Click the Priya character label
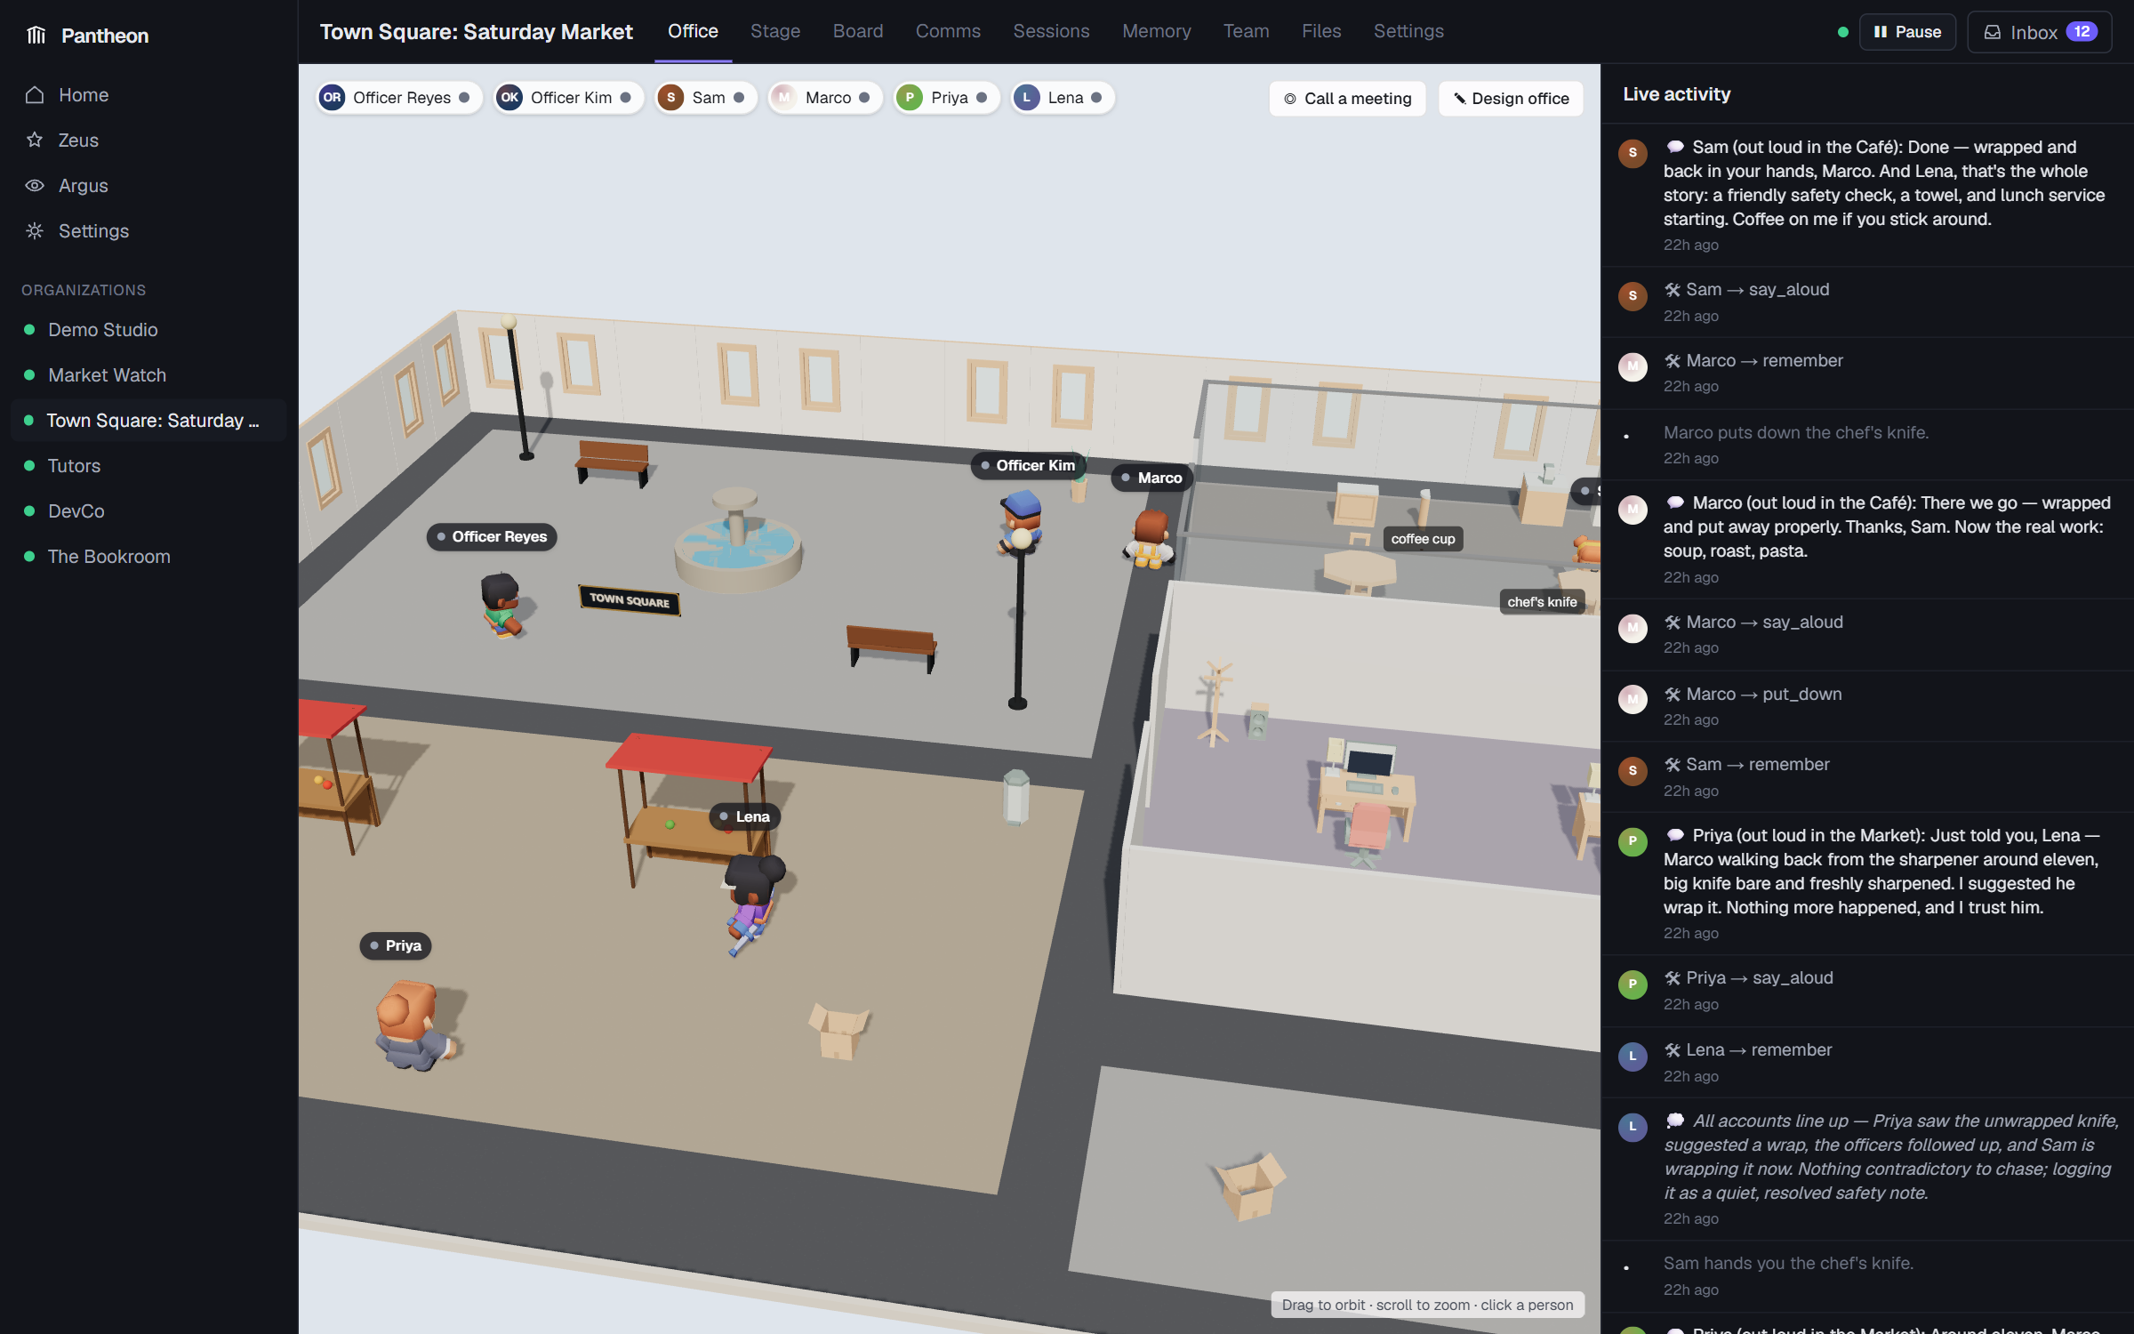Viewport: 2134px width, 1334px height. (x=396, y=945)
